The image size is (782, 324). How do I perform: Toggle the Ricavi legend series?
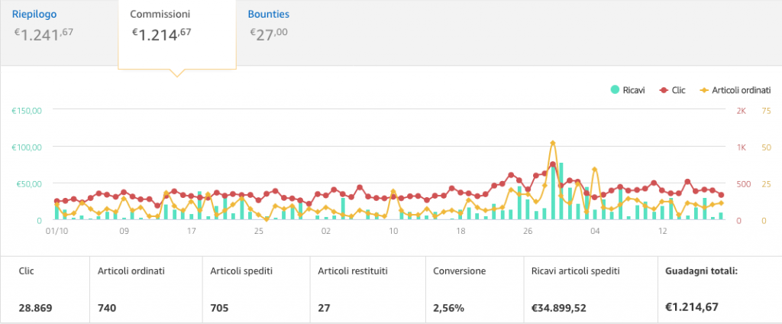click(629, 90)
